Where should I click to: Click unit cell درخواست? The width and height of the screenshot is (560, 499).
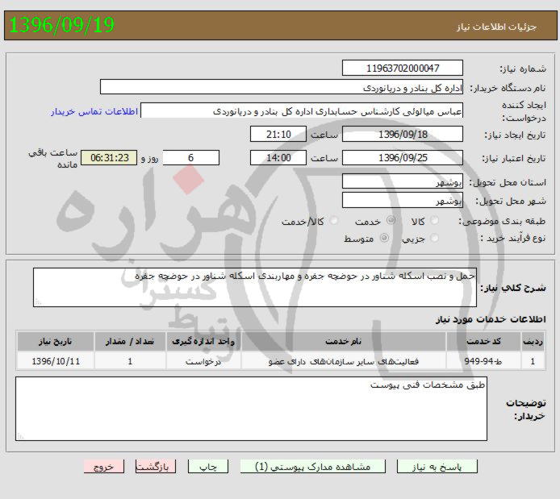(x=203, y=361)
